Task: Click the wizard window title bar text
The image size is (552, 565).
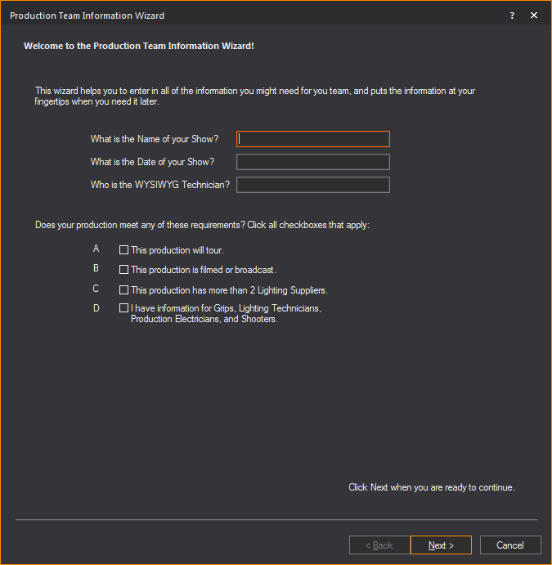Action: [x=87, y=16]
